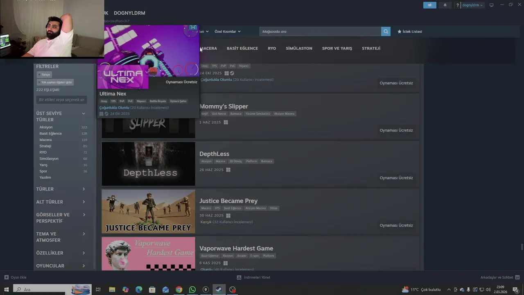The width and height of the screenshot is (524, 295).
Task: Open Microsoft Edge from taskbar
Action: click(x=139, y=290)
